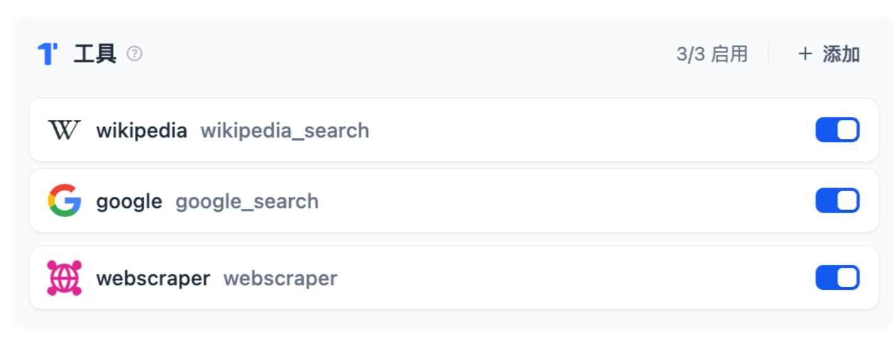Viewport: 894px width, 351px height.
Task: Click the grey webscraper function label
Action: pyautogui.click(x=280, y=278)
